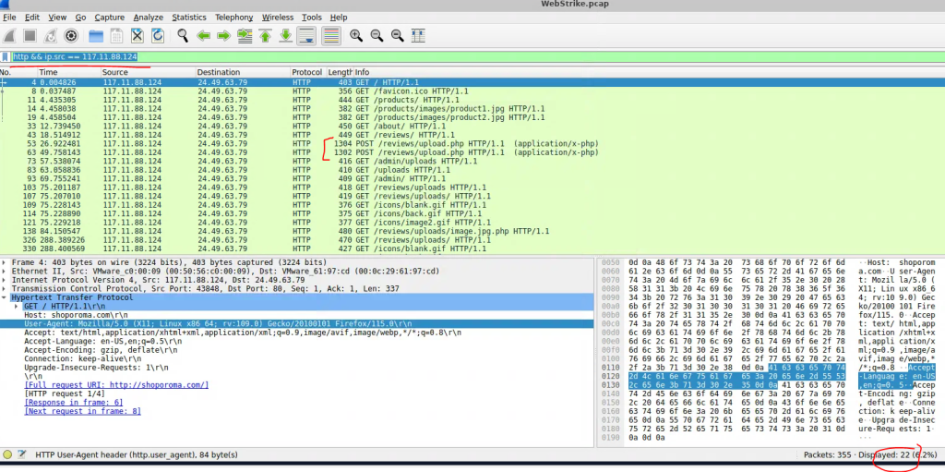The image size is (945, 472).
Task: Open the Analyze menu
Action: pyautogui.click(x=148, y=17)
